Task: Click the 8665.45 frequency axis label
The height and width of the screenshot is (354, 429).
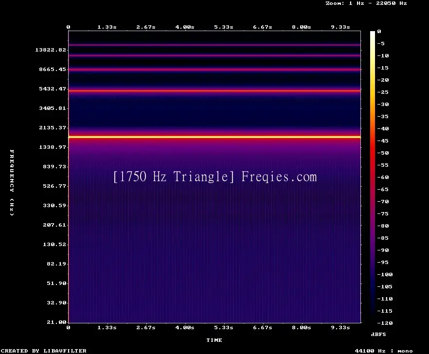Action: pyautogui.click(x=53, y=69)
